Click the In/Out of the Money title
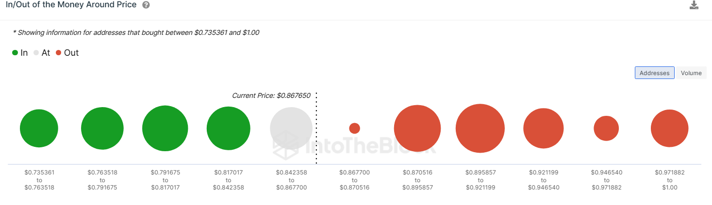Screen dimensions: 712x205 pos(71,5)
